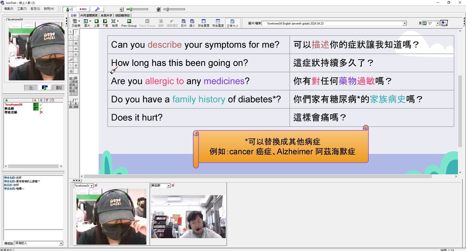Image resolution: width=466 pixels, height=251 pixels.
Task: Open the 工具(T) menu
Action: click(22, 9)
